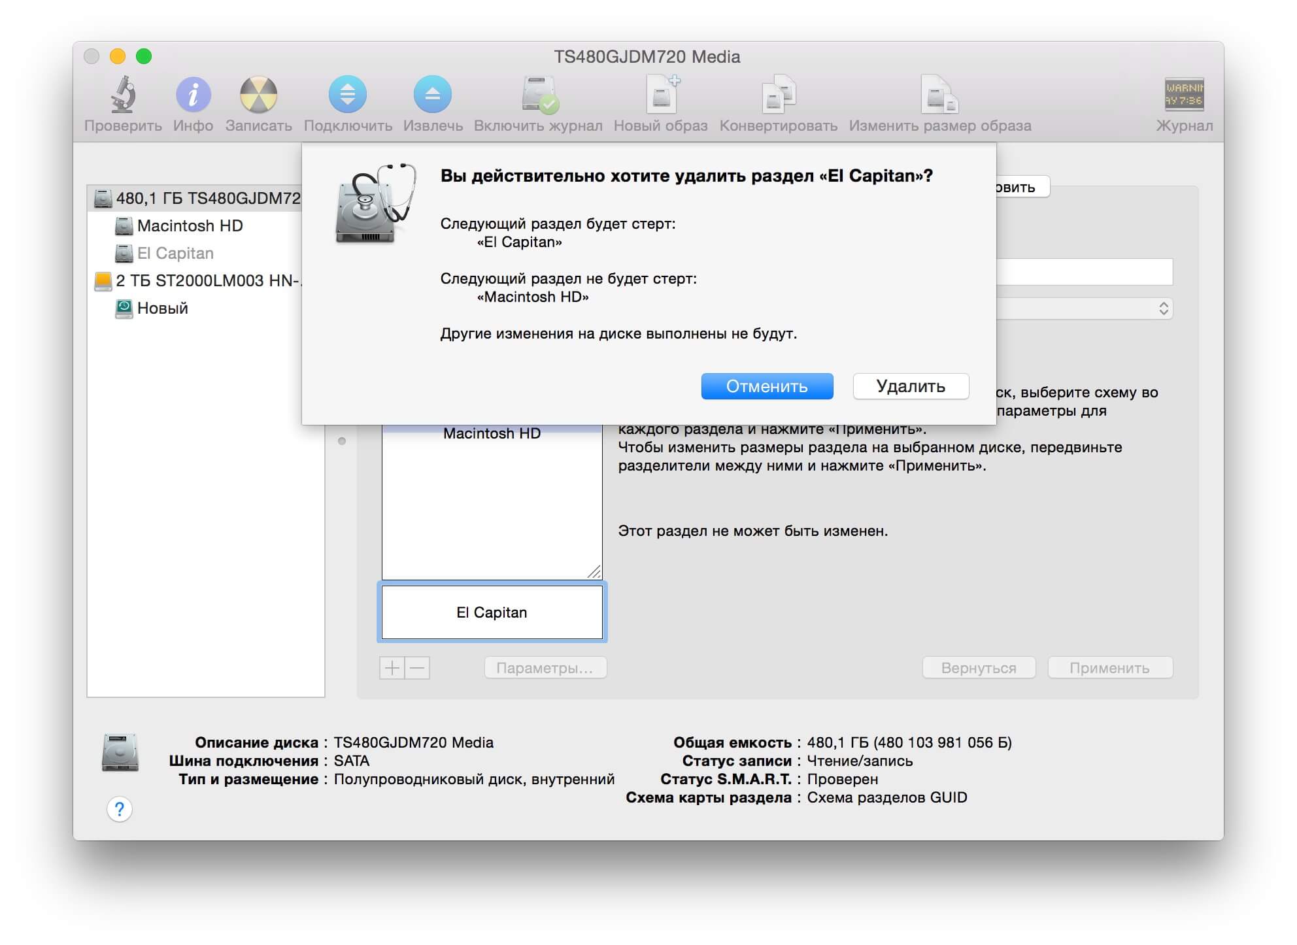Screen dimensions: 1297x945
Task: Click the Конвертировать toolbar icon
Action: click(779, 95)
